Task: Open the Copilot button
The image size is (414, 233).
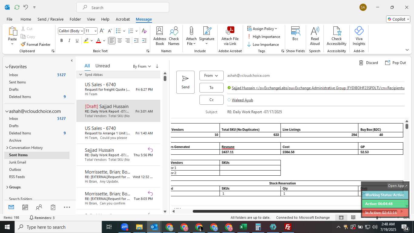Action: pyautogui.click(x=398, y=19)
